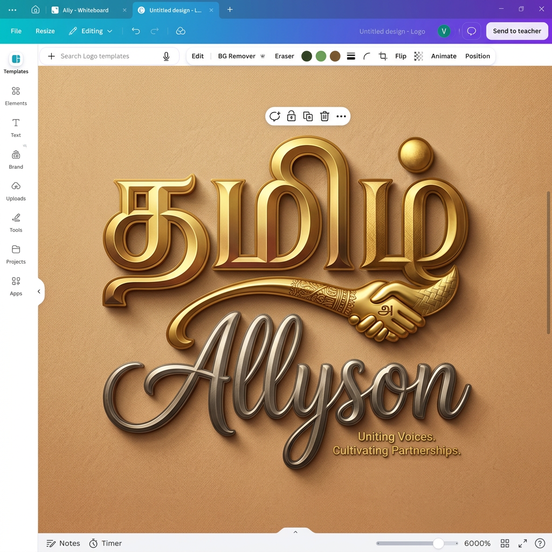Open the Uploads sidebar panel
This screenshot has height=552, width=552.
[x=16, y=191]
